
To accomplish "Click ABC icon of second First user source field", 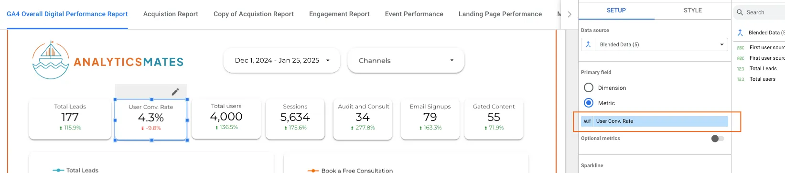I will (x=741, y=58).
